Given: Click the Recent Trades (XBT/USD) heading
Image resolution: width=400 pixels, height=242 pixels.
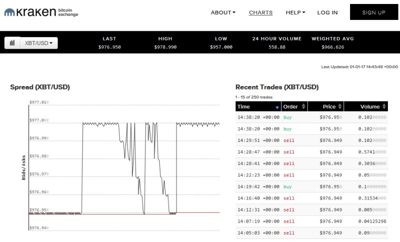Looking at the screenshot, I should (276, 87).
